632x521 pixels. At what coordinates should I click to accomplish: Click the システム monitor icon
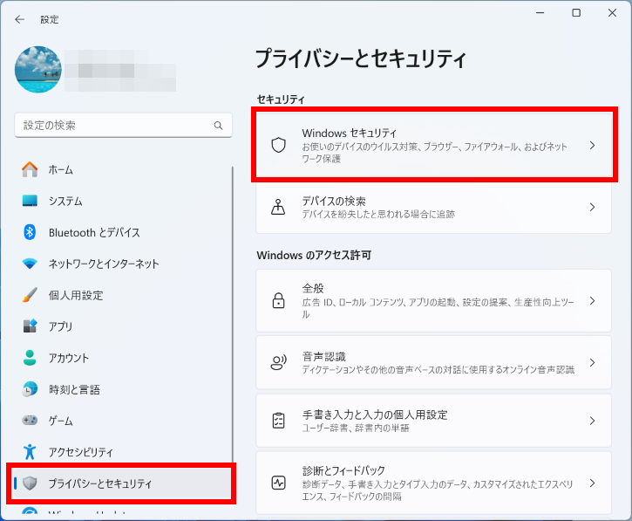click(30, 201)
